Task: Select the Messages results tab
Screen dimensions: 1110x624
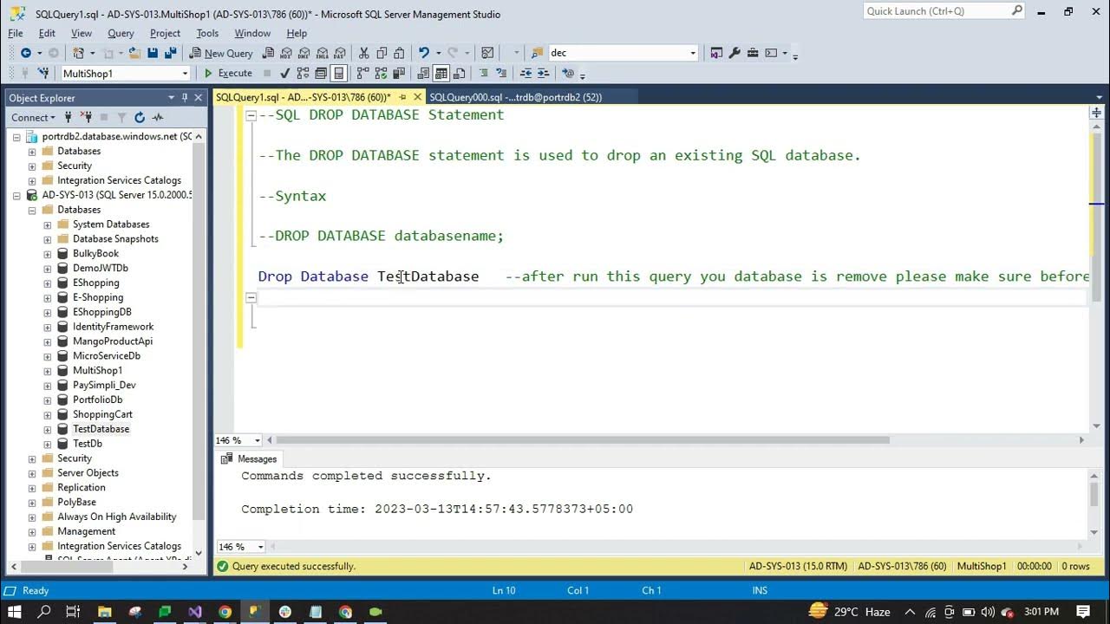Action: (250, 459)
